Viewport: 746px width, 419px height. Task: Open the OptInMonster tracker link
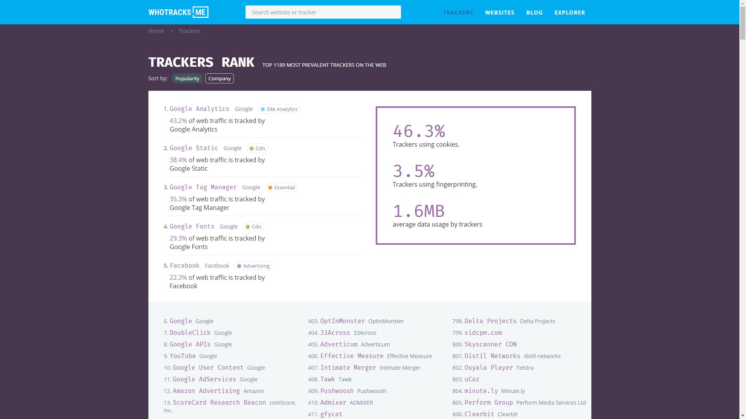tap(342, 321)
